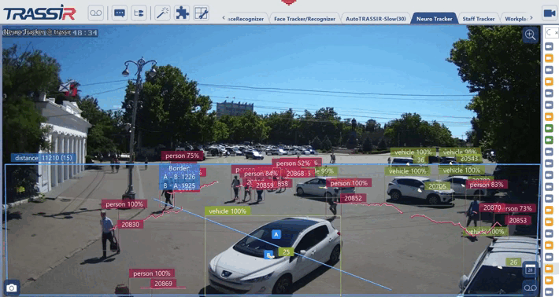Viewport: 559px width, 297px height.
Task: Click the server tree structure icon
Action: click(139, 13)
